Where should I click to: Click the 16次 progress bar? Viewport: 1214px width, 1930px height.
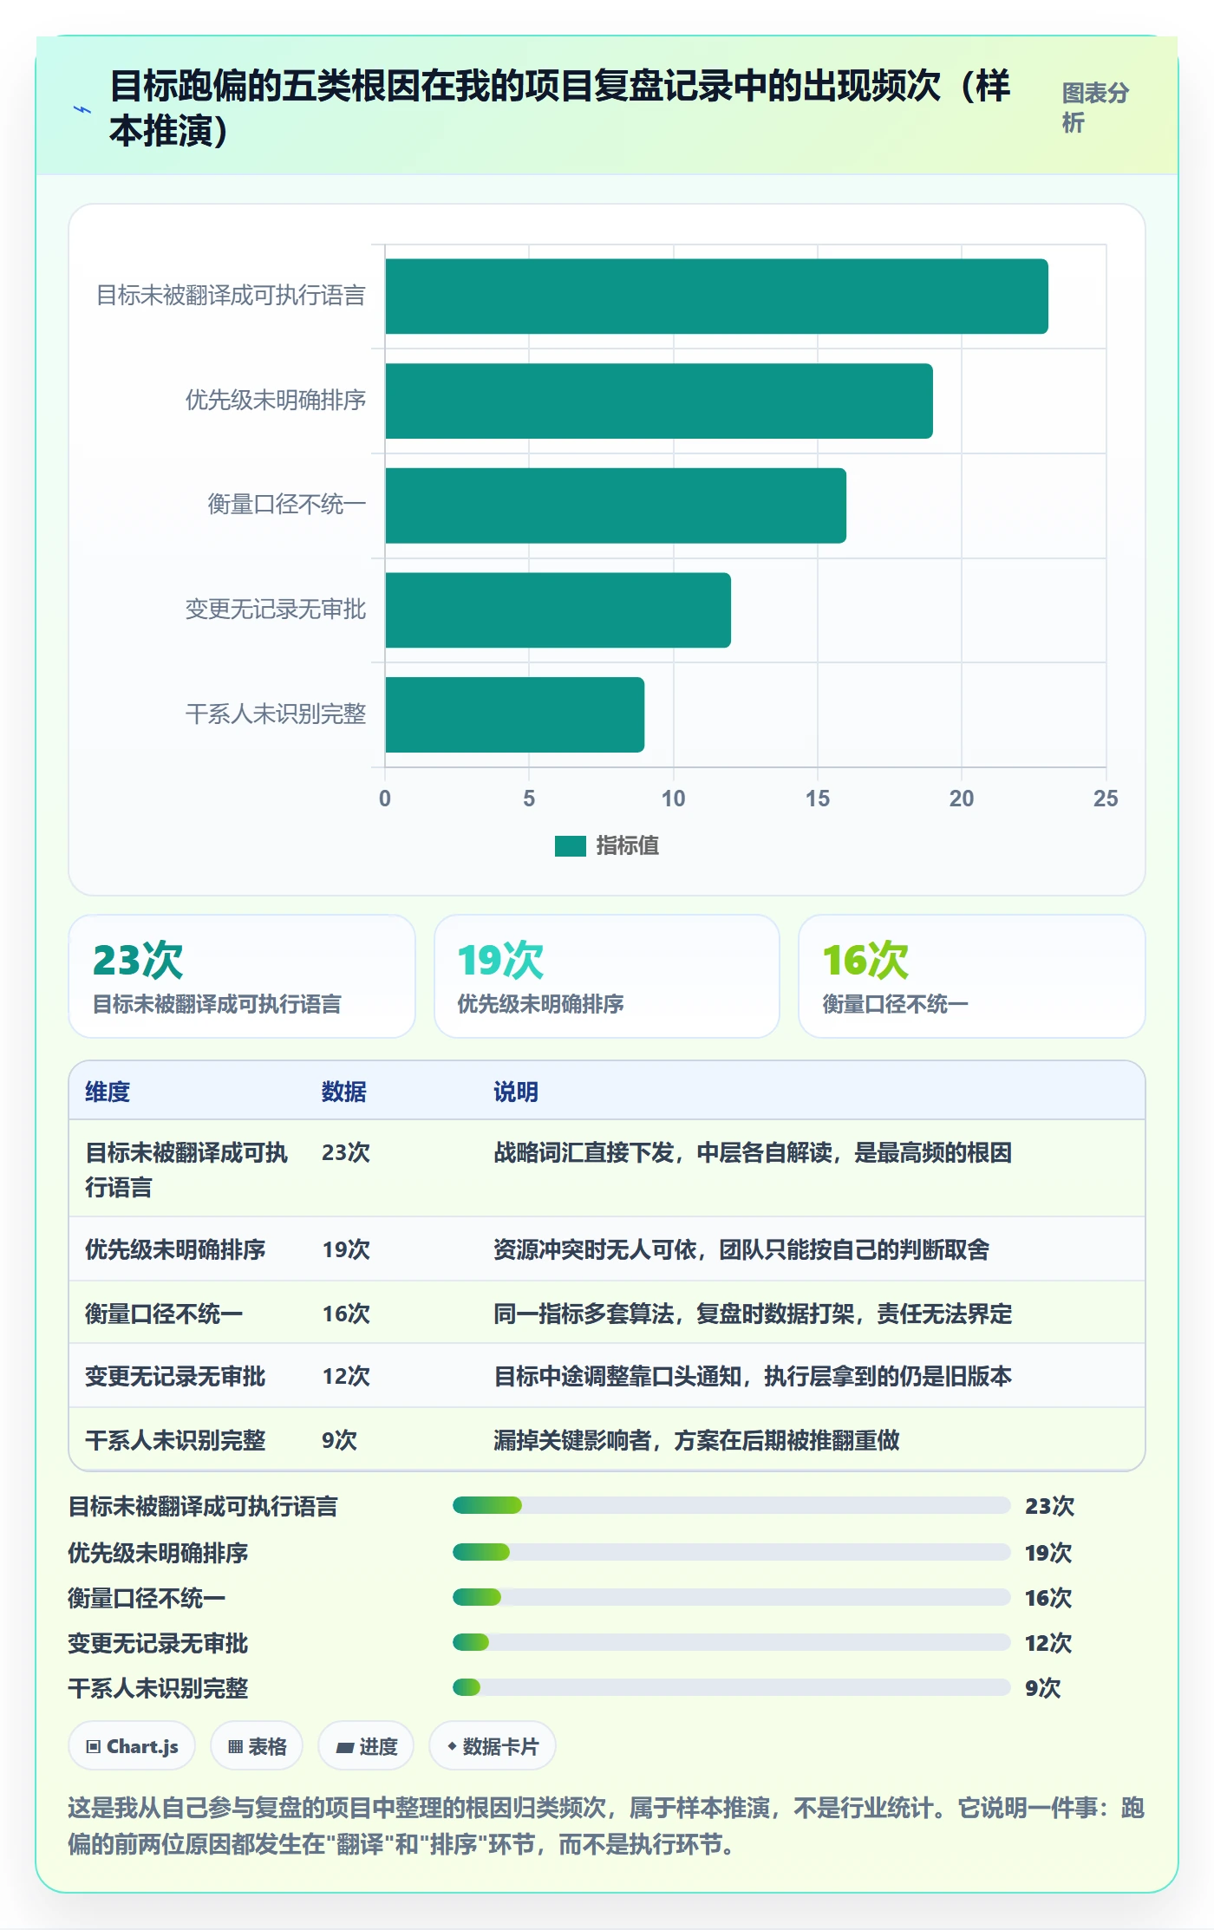coord(732,1597)
